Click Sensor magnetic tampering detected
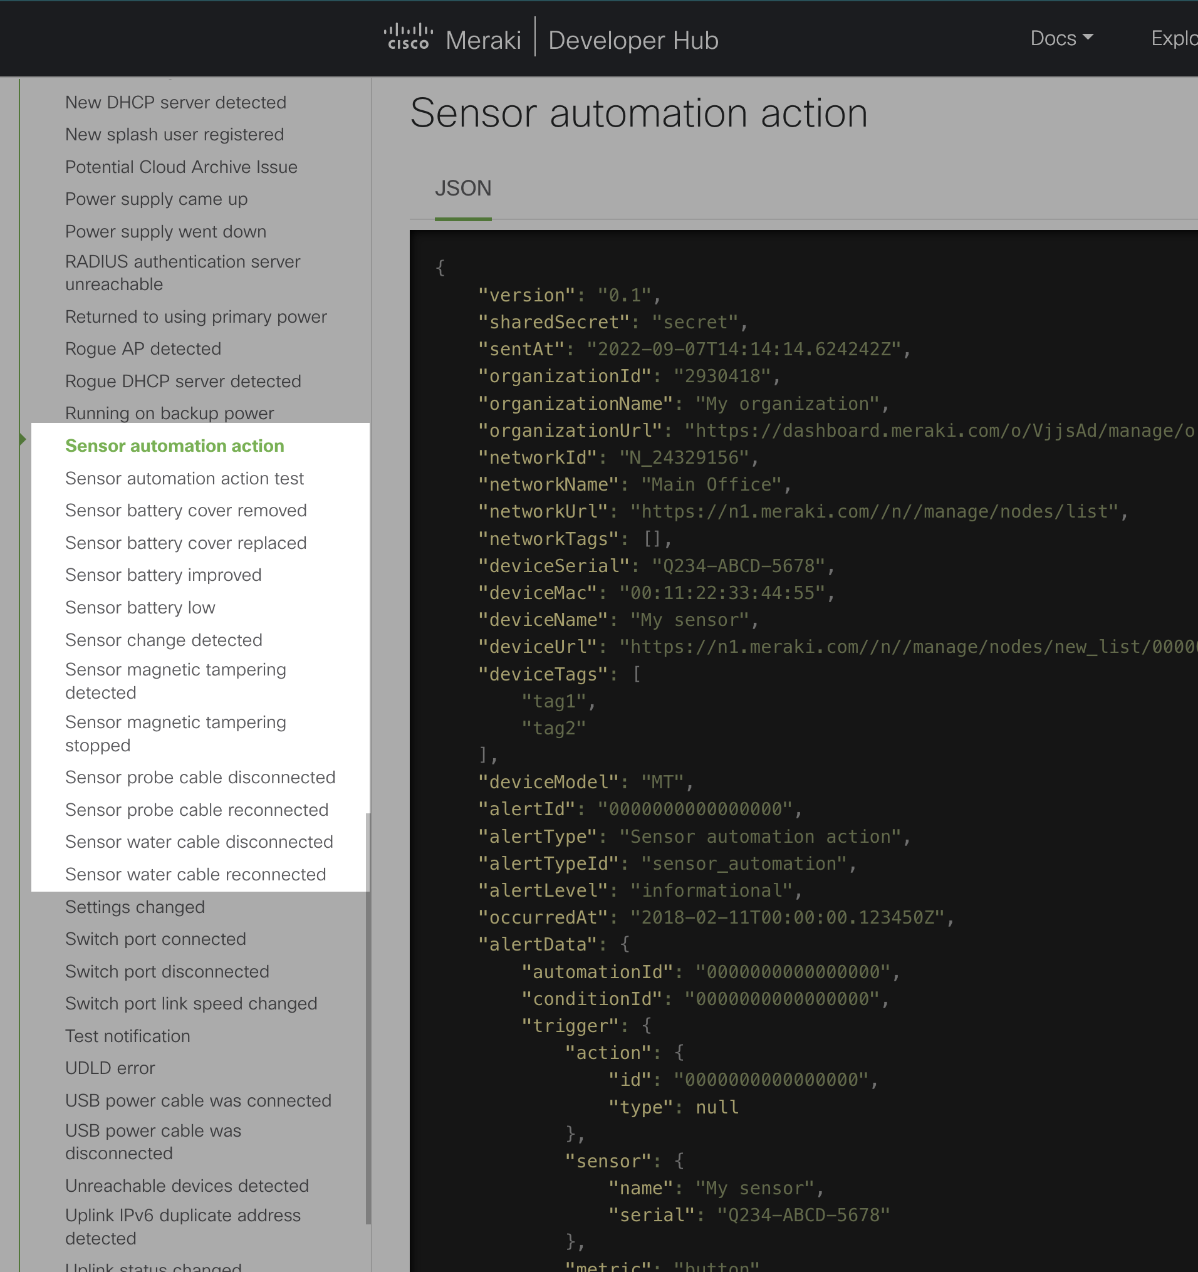Image resolution: width=1198 pixels, height=1272 pixels. 175,680
